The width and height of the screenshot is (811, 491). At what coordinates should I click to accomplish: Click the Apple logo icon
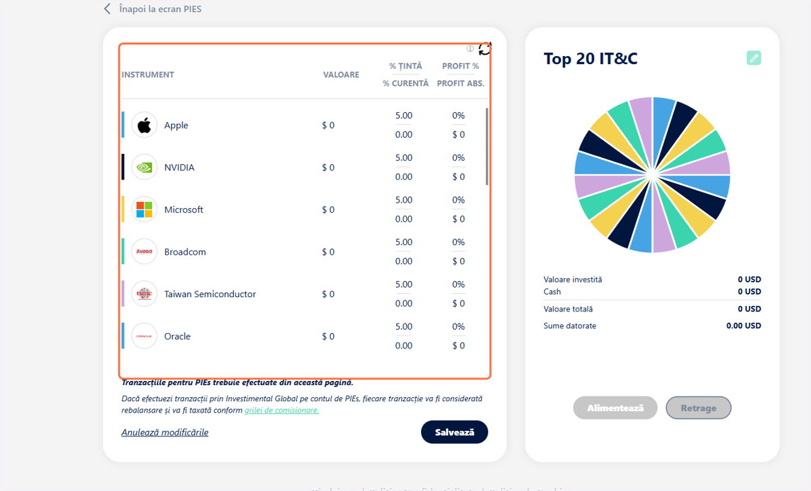[x=144, y=125]
